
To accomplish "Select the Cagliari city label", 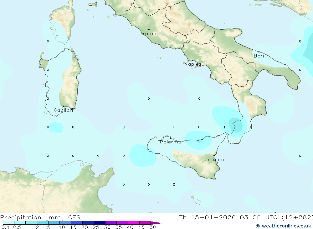I will click(x=64, y=110).
